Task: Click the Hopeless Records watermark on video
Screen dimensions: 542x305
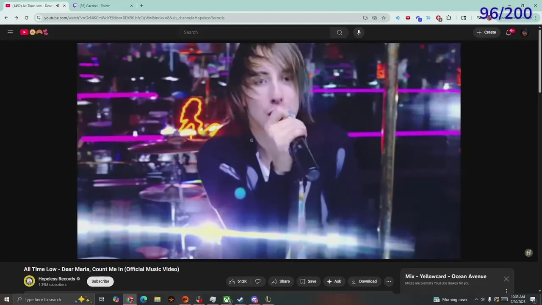Action: pos(528,253)
